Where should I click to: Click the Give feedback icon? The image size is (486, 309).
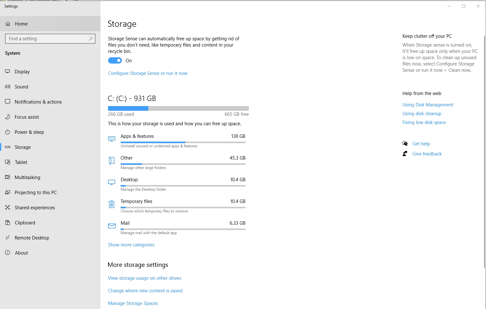[x=405, y=154]
